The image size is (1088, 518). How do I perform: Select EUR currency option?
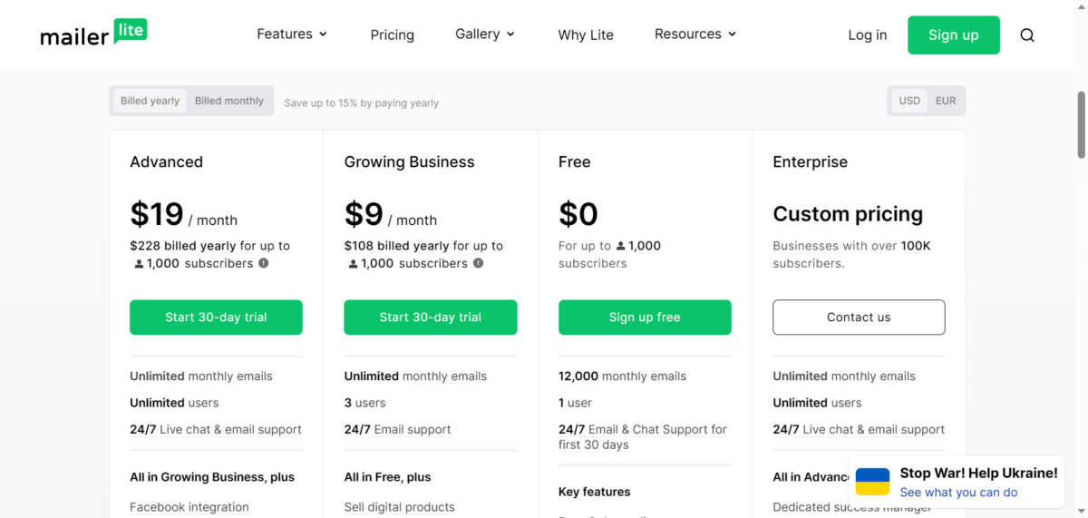[x=946, y=101]
